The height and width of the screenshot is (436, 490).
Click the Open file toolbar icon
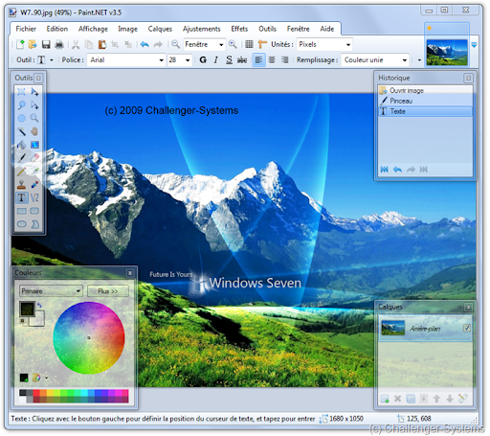[x=33, y=44]
